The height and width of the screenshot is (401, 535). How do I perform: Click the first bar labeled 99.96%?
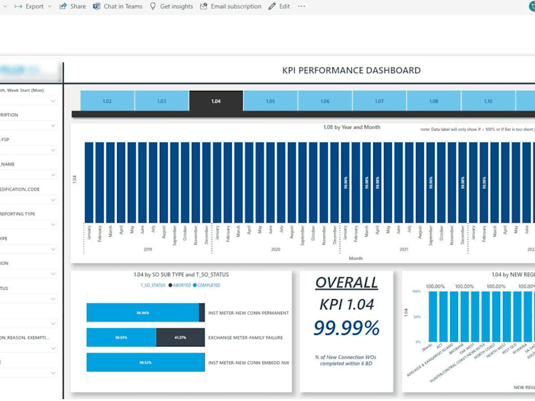click(345, 182)
